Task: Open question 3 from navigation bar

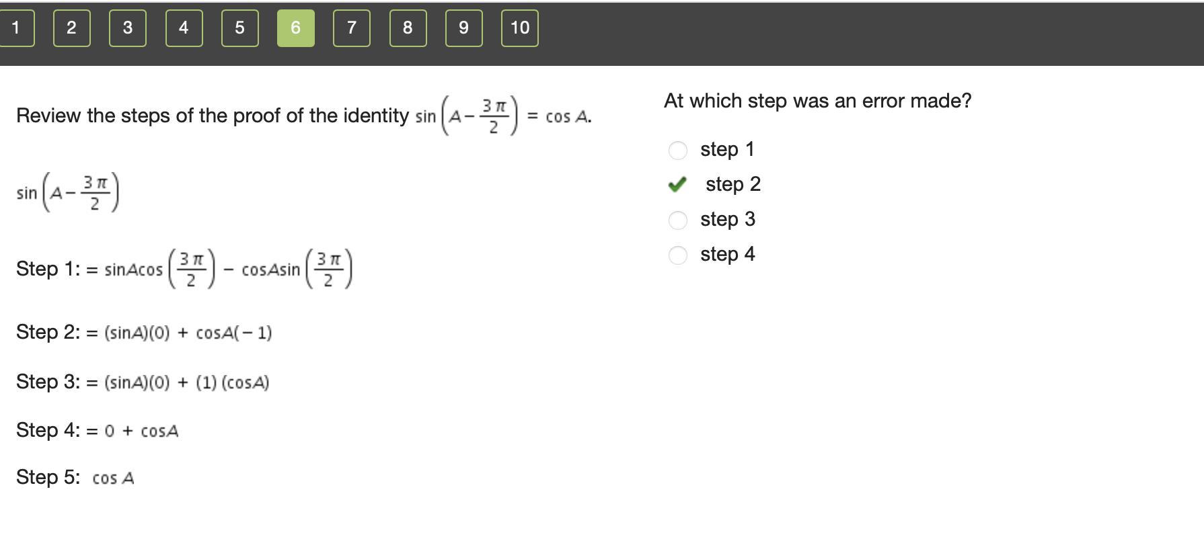Action: click(x=127, y=28)
